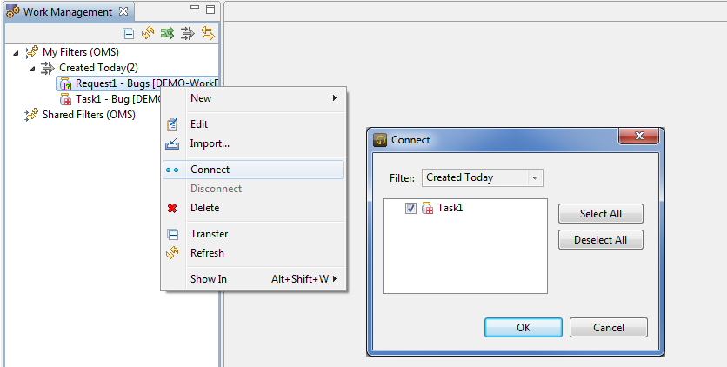Collapse the My Filters (OMS) tree node
727x367 pixels.
(16, 52)
